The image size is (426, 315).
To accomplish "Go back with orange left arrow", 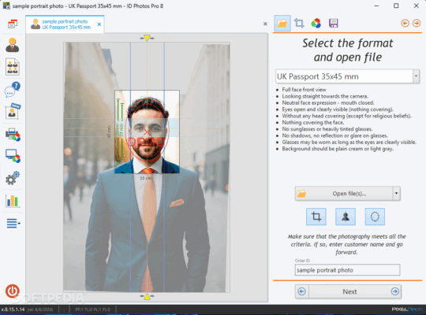I will [x=405, y=24].
